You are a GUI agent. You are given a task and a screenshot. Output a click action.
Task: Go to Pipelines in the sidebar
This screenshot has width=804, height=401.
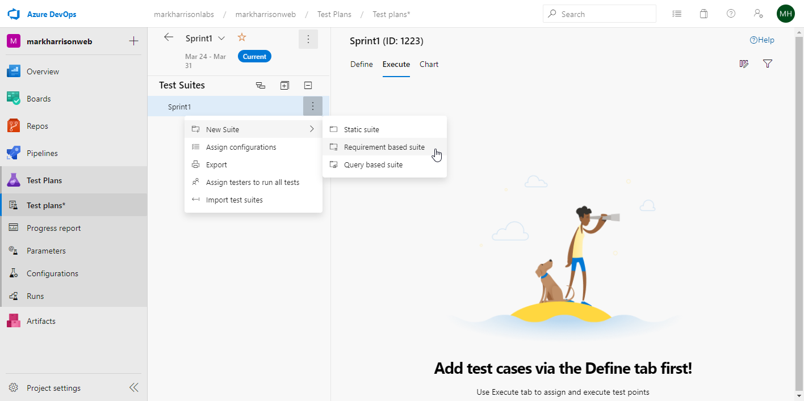click(x=42, y=153)
